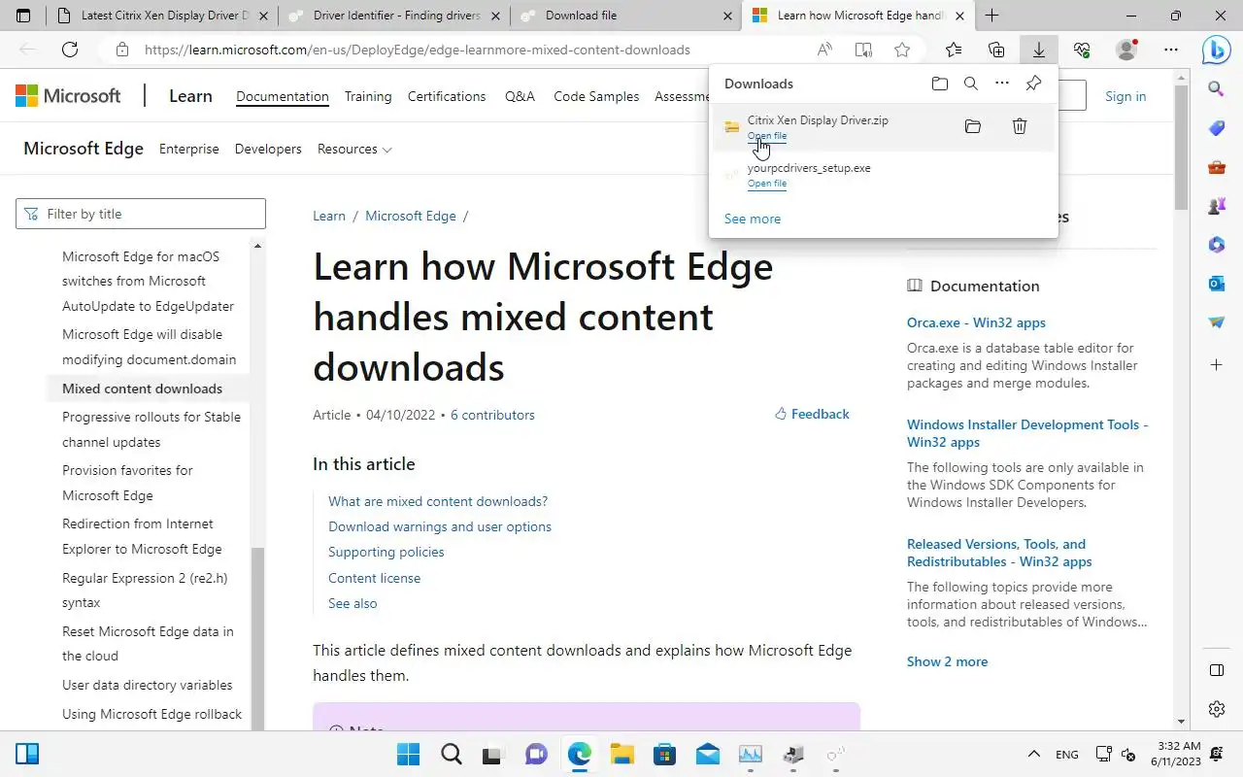The width and height of the screenshot is (1243, 777).
Task: Click the address bar URL
Action: pos(417,50)
